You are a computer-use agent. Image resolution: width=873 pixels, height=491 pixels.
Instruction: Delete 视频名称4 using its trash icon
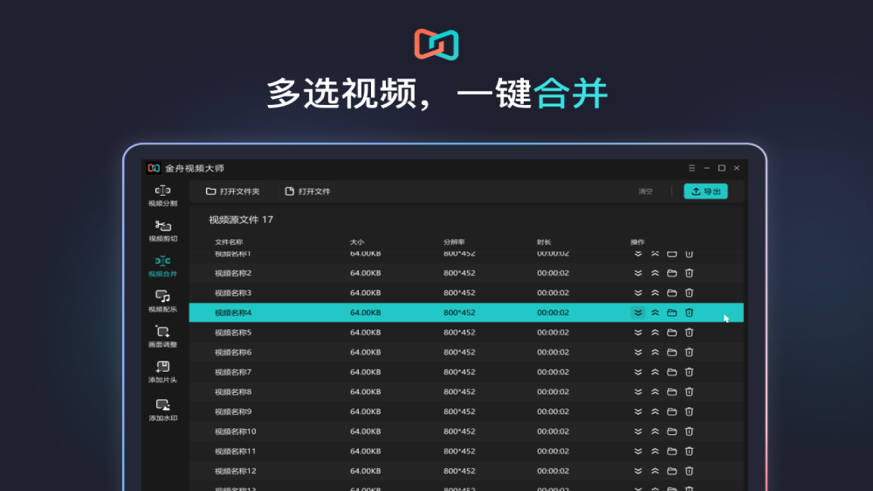tap(689, 312)
